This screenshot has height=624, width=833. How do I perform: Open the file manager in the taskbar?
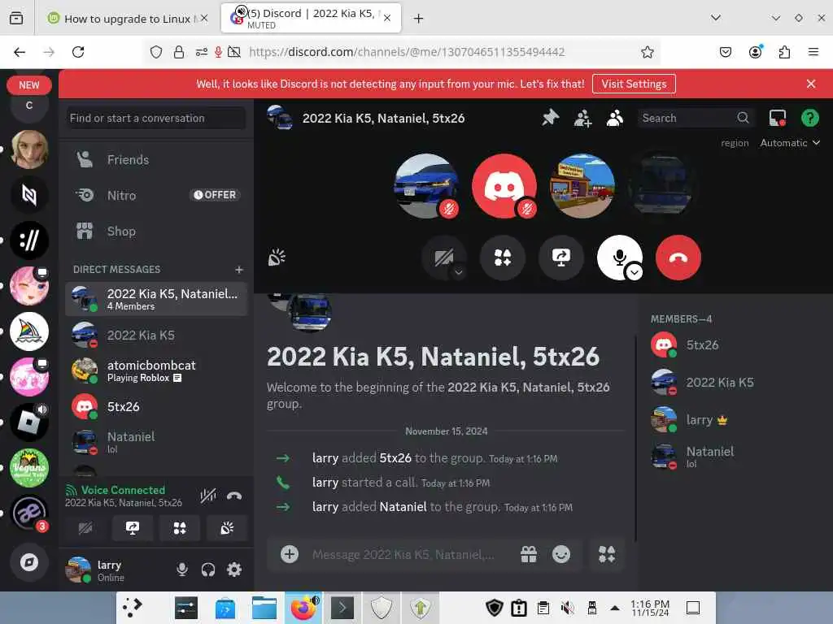click(x=264, y=608)
